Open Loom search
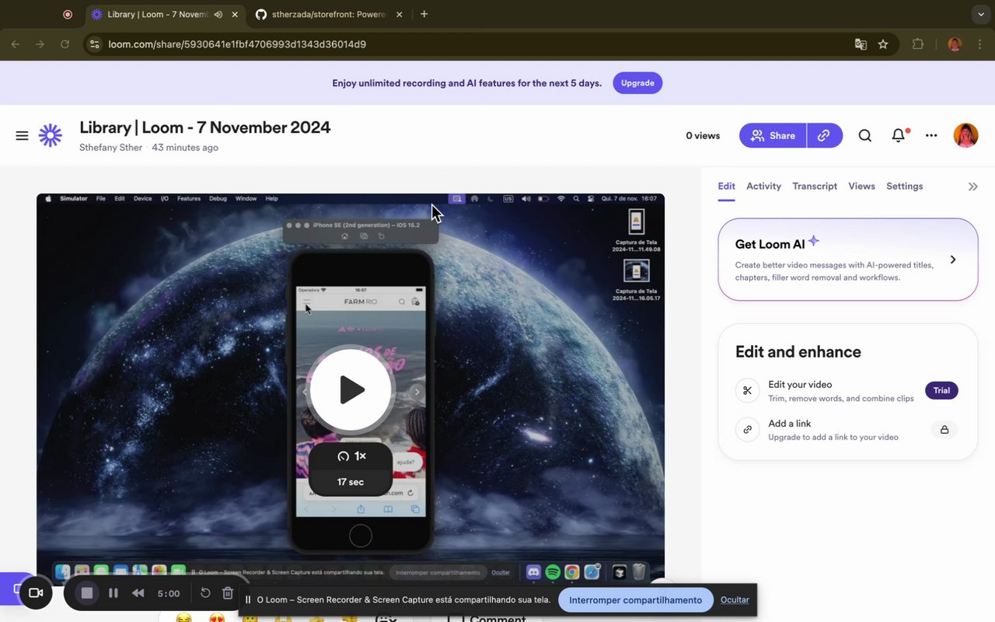The width and height of the screenshot is (995, 622). click(864, 135)
